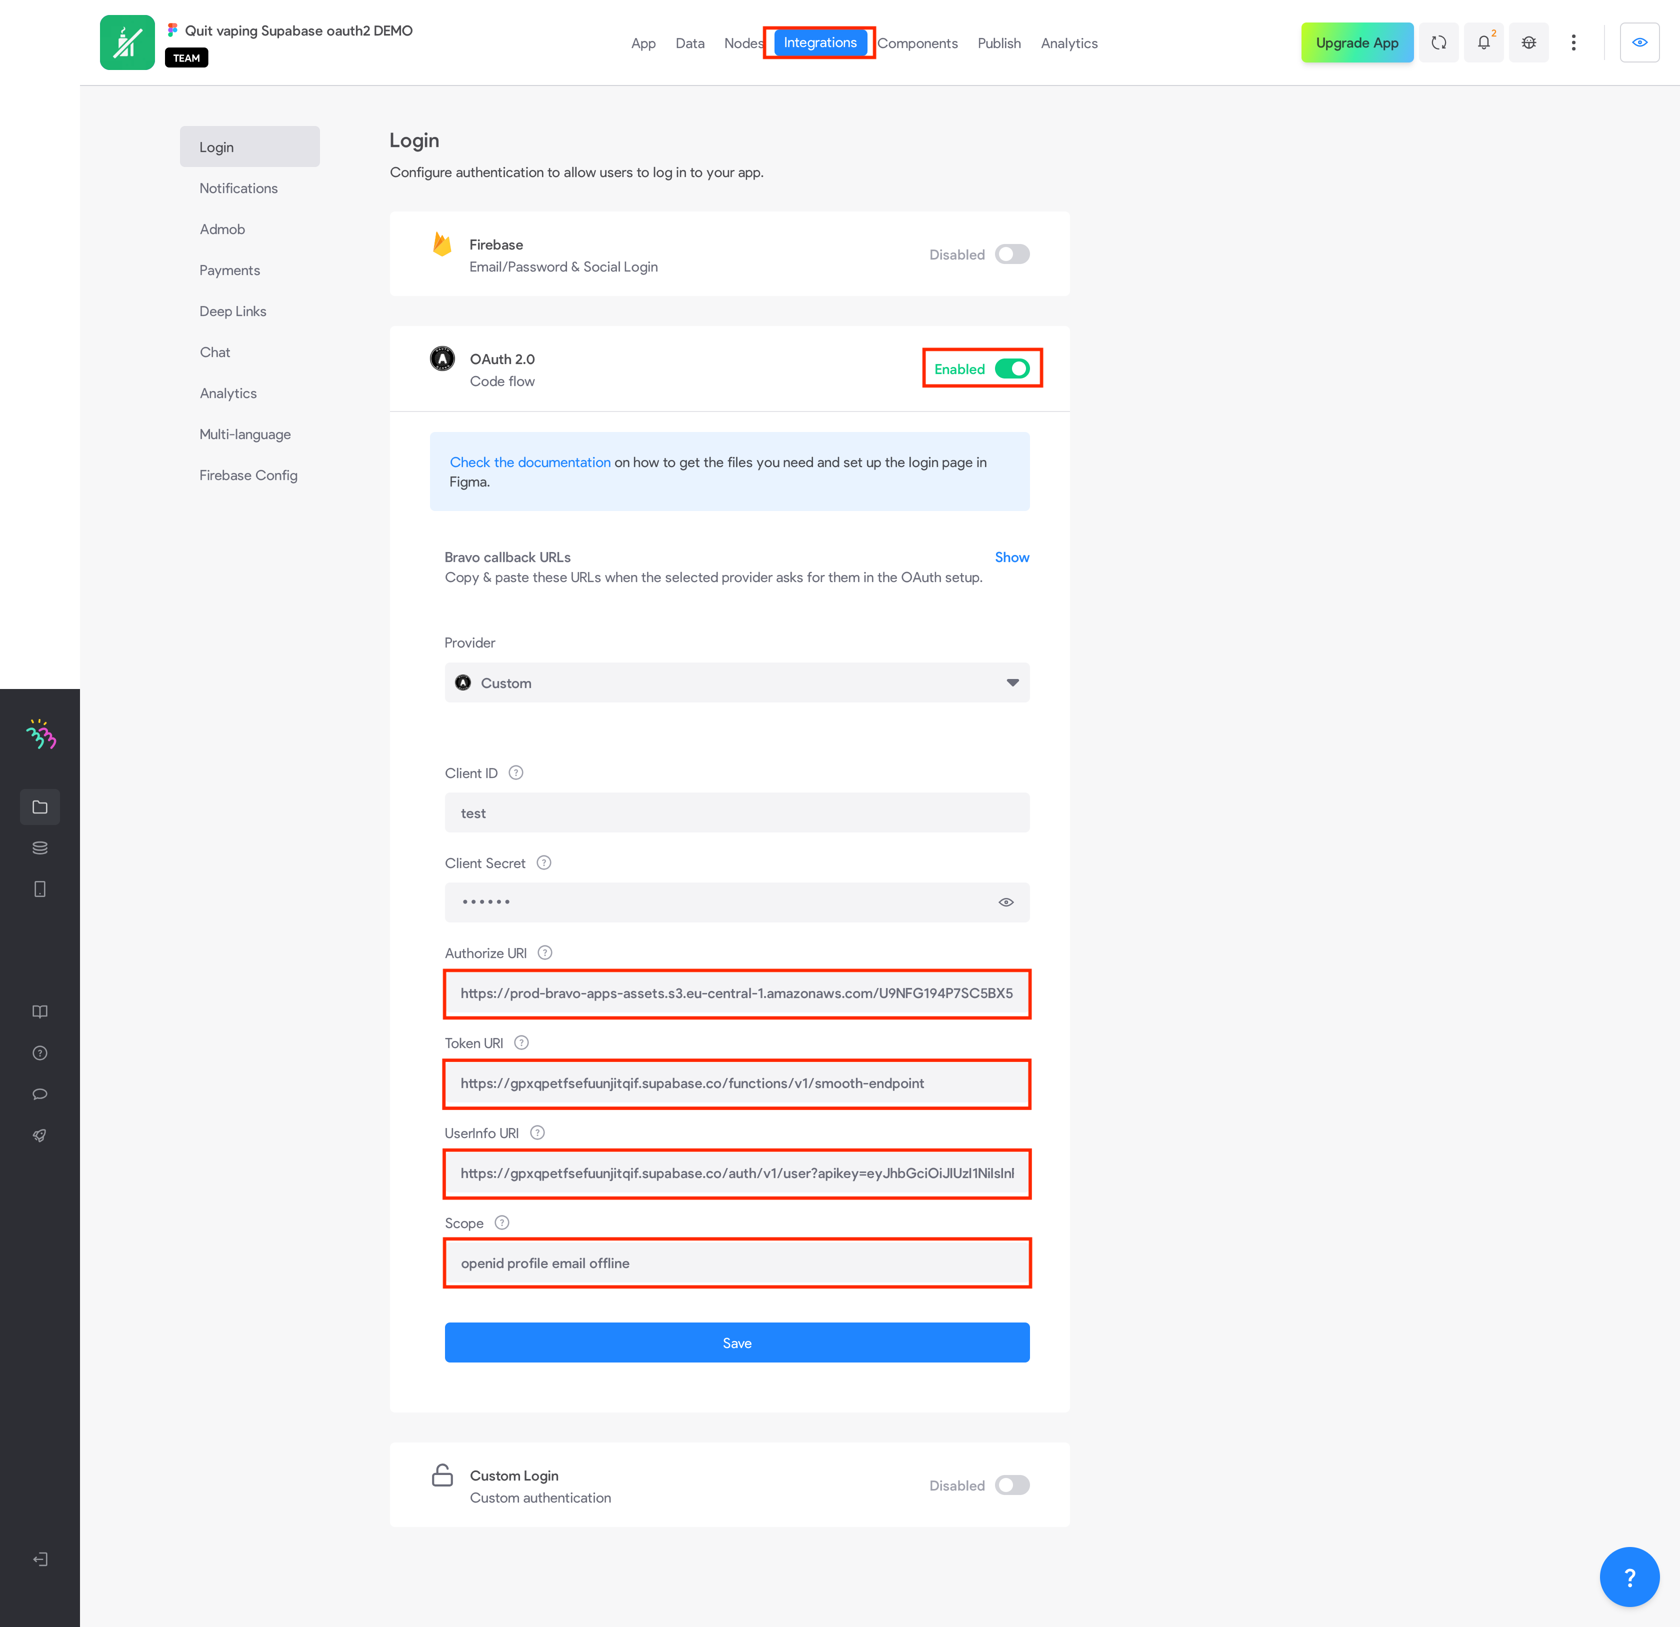Select Login in the left menu
Viewport: 1680px width, 1627px height.
[249, 146]
